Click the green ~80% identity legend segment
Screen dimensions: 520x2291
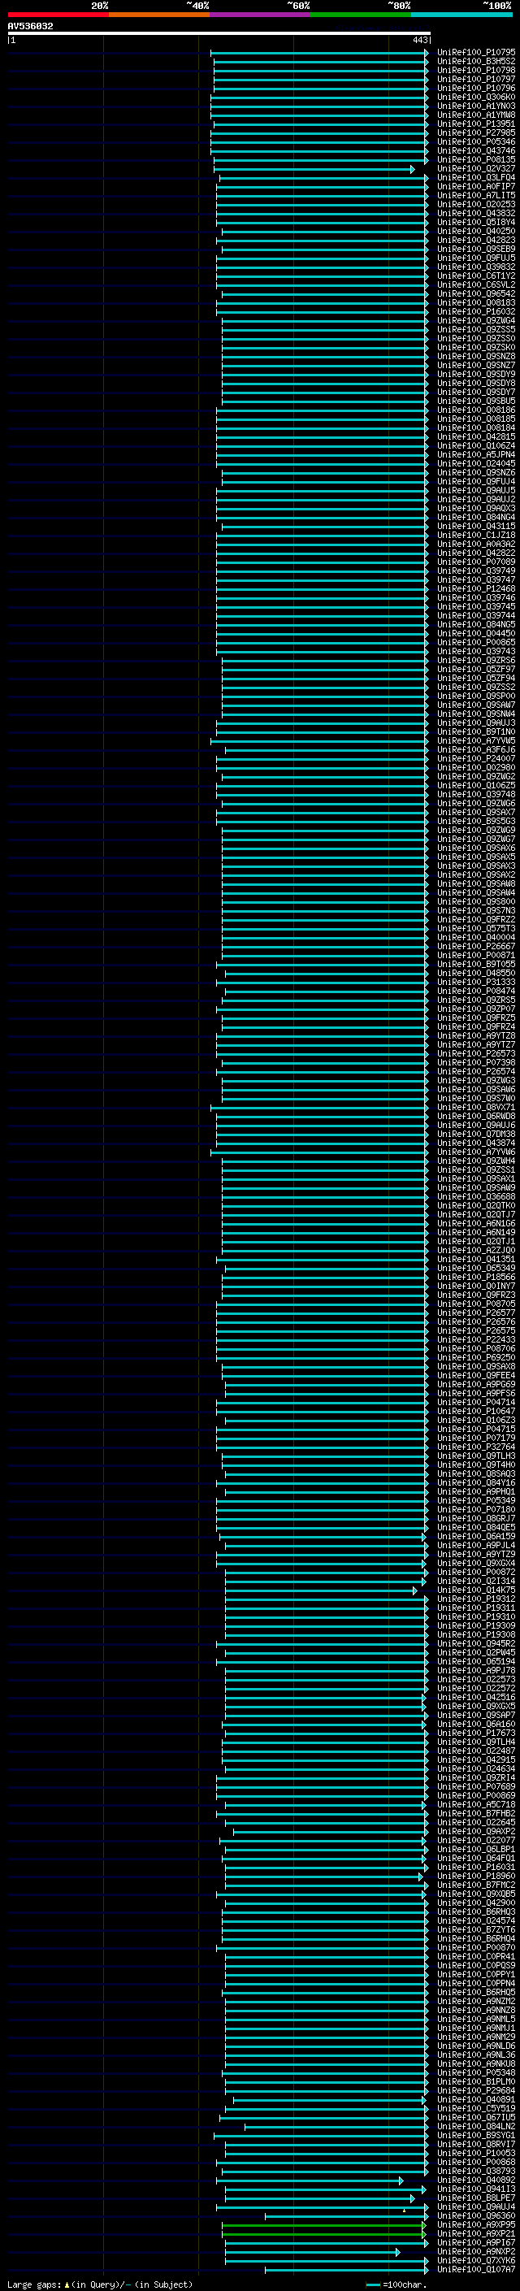361,15
